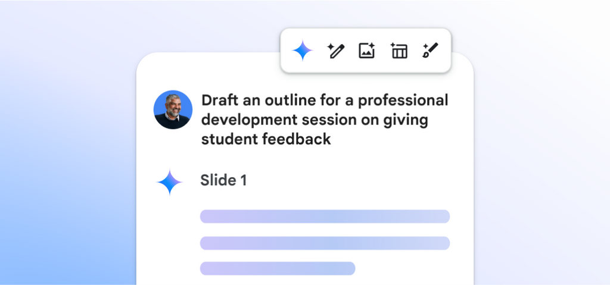The image size is (610, 285).
Task: Click the word "giving" in the prompt
Action: (x=407, y=120)
